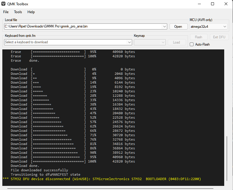Click the Download 100% 42820 bytes line
Viewport: 233px width, 190px height.
(x=73, y=161)
